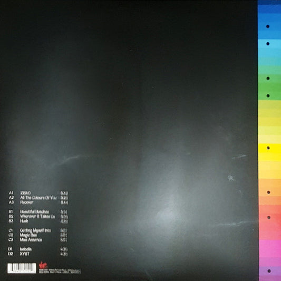Select the Hush track title
Image resolution: width=281 pixels, height=281 pixels.
(24, 221)
